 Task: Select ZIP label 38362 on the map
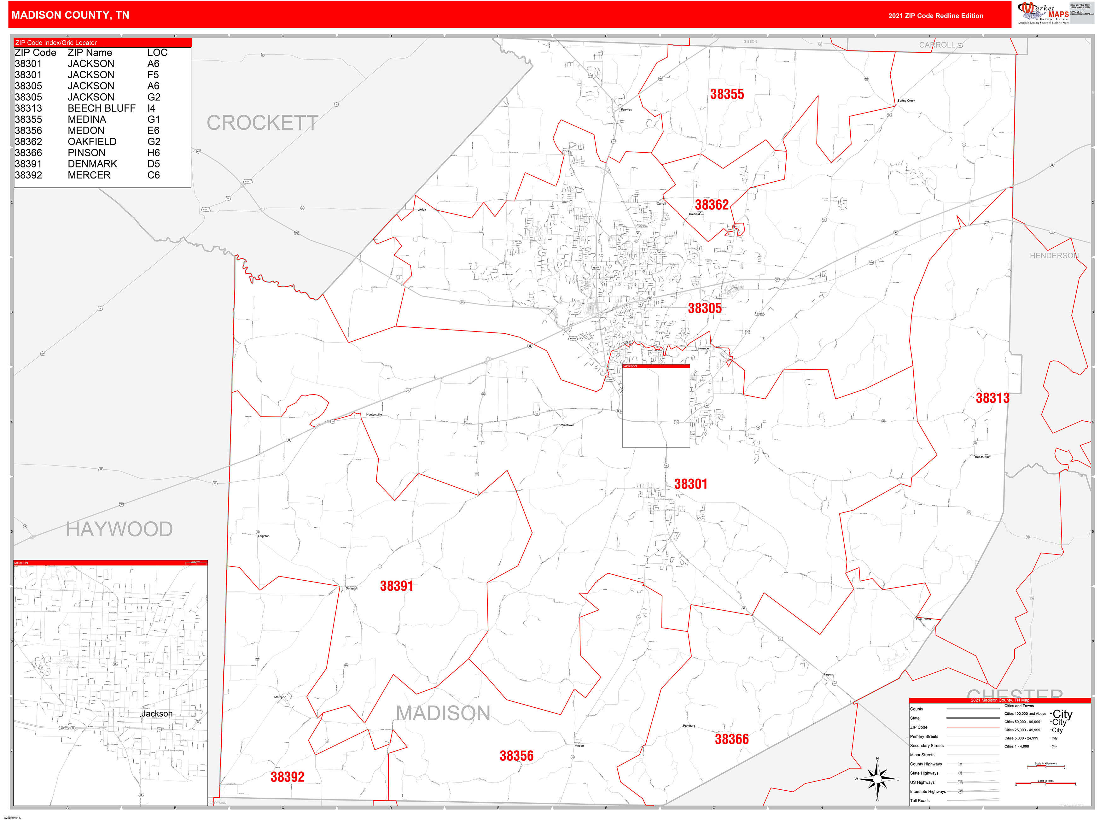click(x=712, y=205)
